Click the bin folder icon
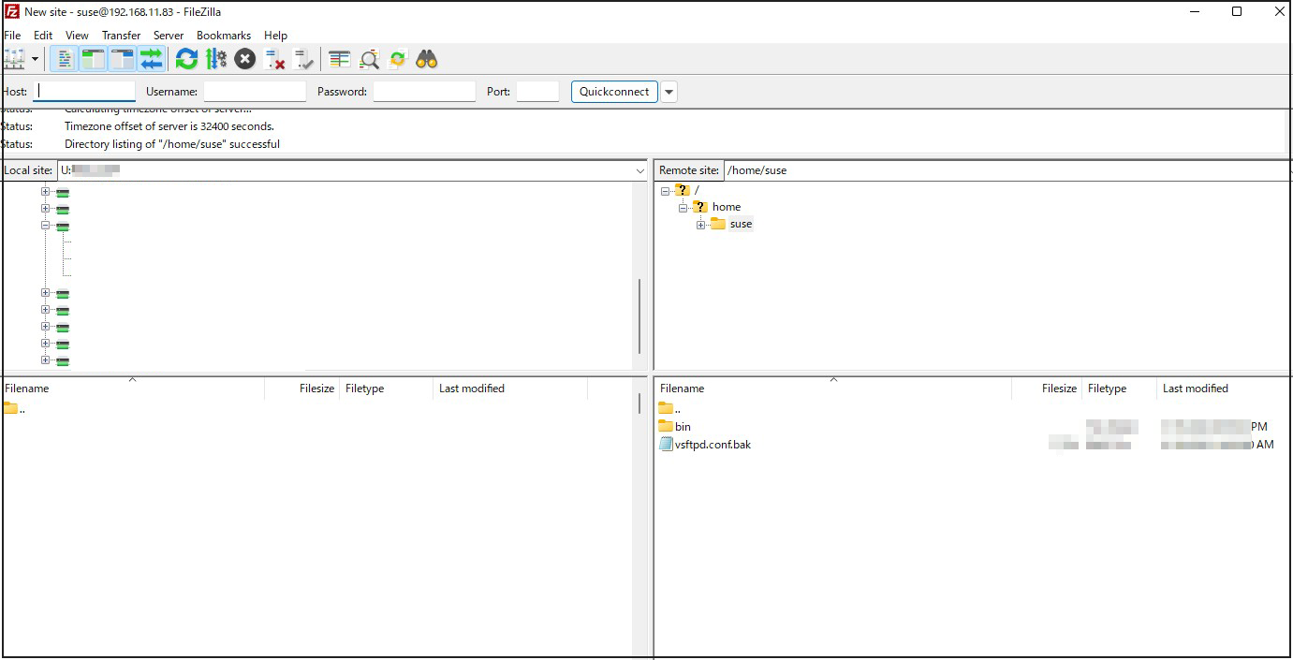Screen dimensions: 1293x660 tap(666, 427)
